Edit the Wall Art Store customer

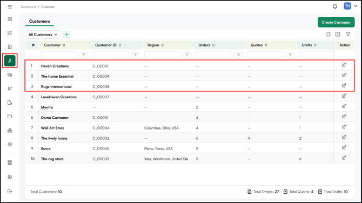pos(344,127)
